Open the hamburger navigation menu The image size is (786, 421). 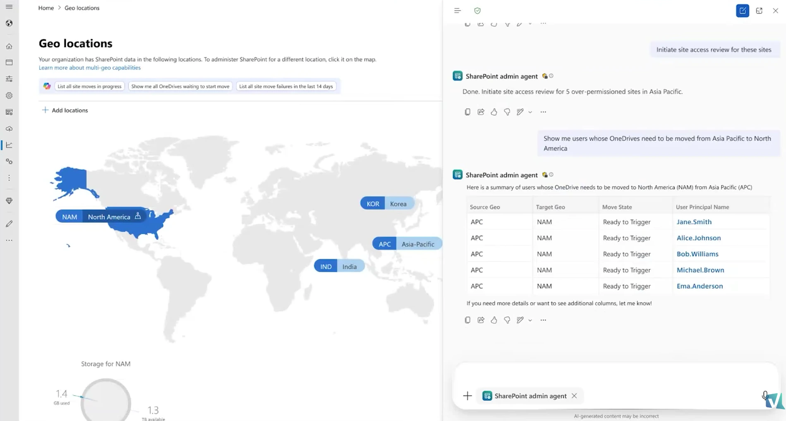point(9,7)
